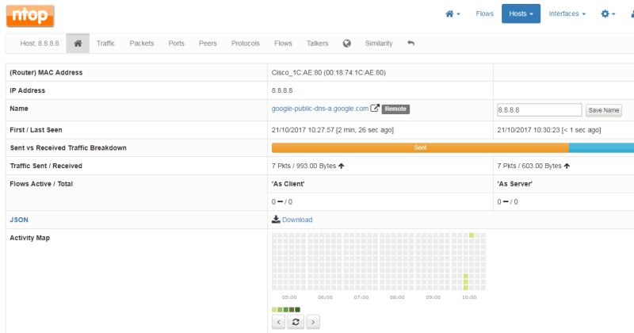Refresh the activity map

[x=296, y=322]
